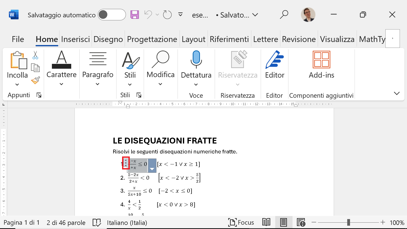Select the Home ribbon tab

click(x=47, y=39)
